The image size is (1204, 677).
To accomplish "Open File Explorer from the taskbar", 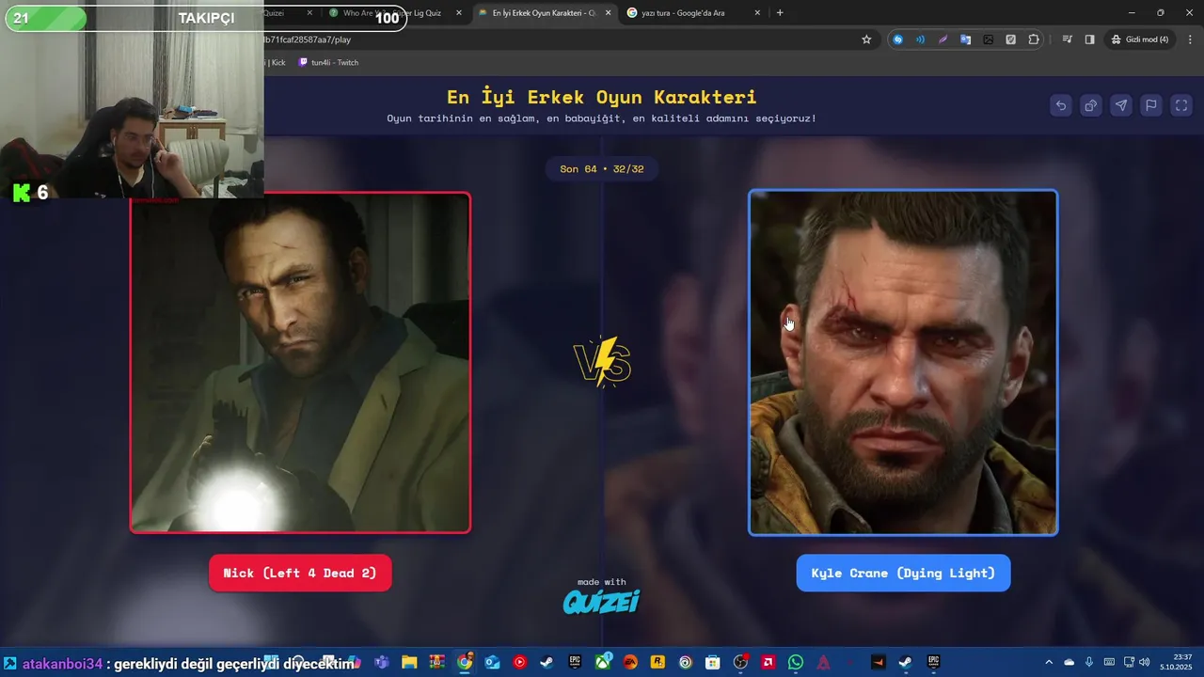I will 409,662.
